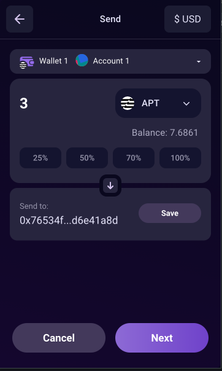Click the purple Wallet 1 icon
Screen dimensions: 222x371
(27, 63)
